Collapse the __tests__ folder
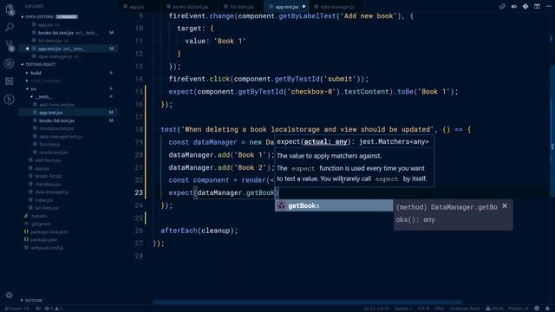Viewport: 555px width, 312px height. [x=43, y=96]
